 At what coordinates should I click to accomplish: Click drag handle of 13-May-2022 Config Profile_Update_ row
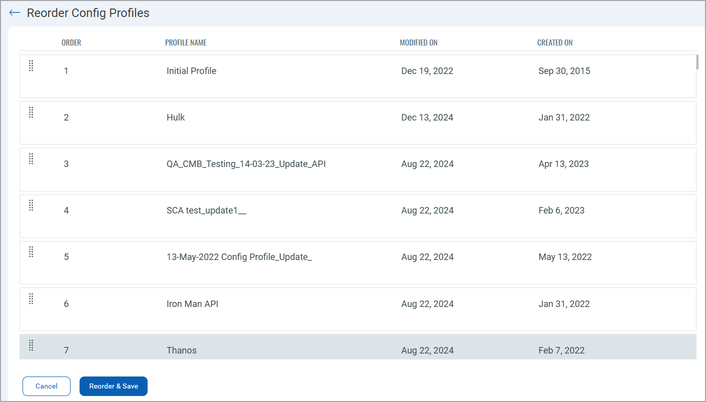pyautogui.click(x=31, y=251)
